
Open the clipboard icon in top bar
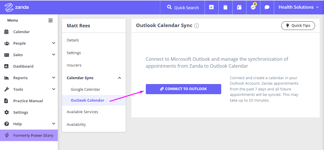pyautogui.click(x=225, y=7)
